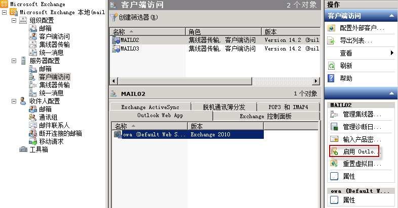Collapse the 组织配置 tree node
This screenshot has width=398, height=208.
tap(14, 20)
